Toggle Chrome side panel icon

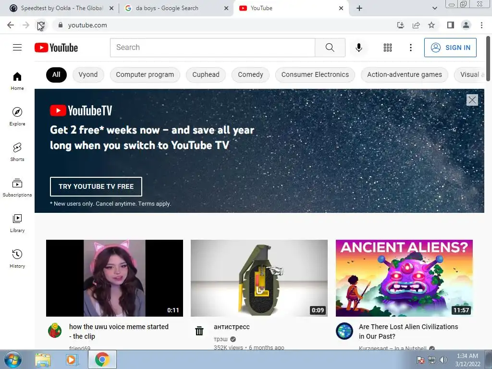pos(451,25)
